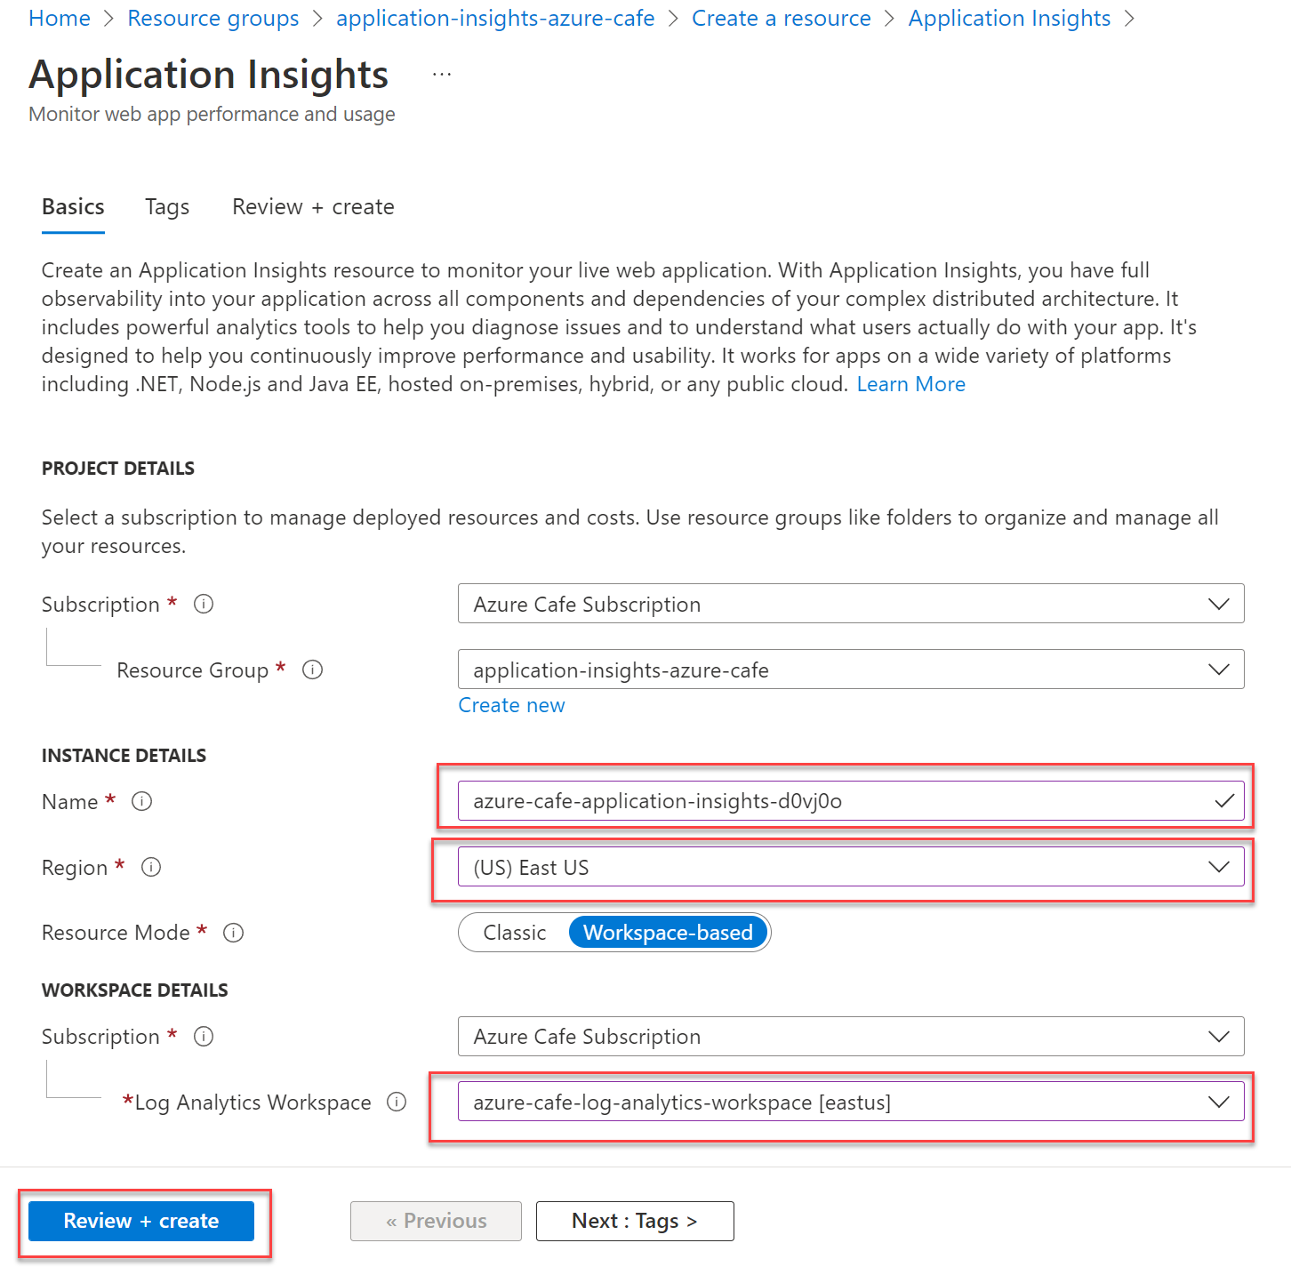Select the Classic resource mode

click(x=515, y=933)
